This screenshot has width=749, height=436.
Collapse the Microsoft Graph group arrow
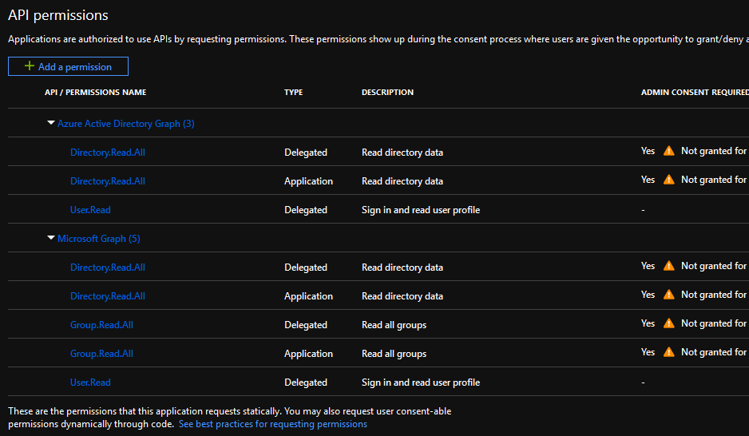50,238
